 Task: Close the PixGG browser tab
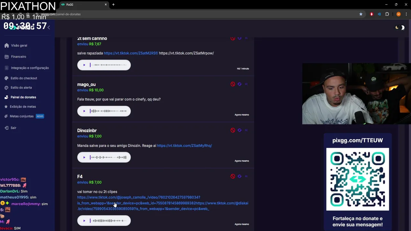point(106,4)
